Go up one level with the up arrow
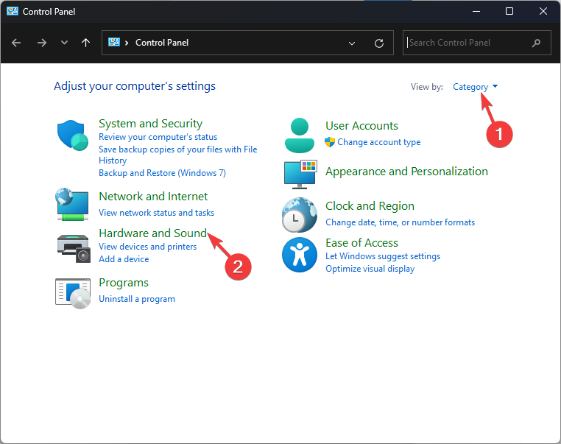Viewport: 561px width, 444px height. tap(85, 43)
